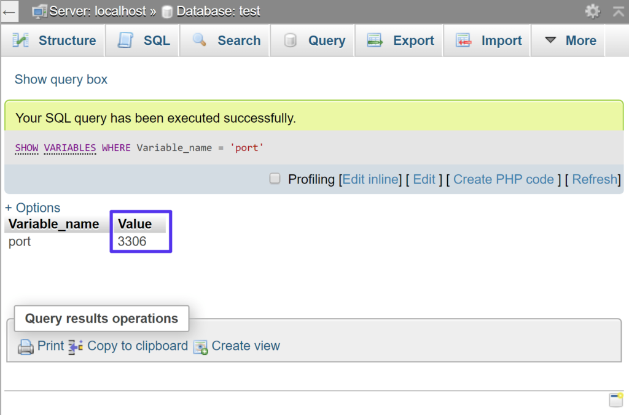Click the Copy to clipboard icon
Screen dimensions: 629x415
click(x=75, y=346)
